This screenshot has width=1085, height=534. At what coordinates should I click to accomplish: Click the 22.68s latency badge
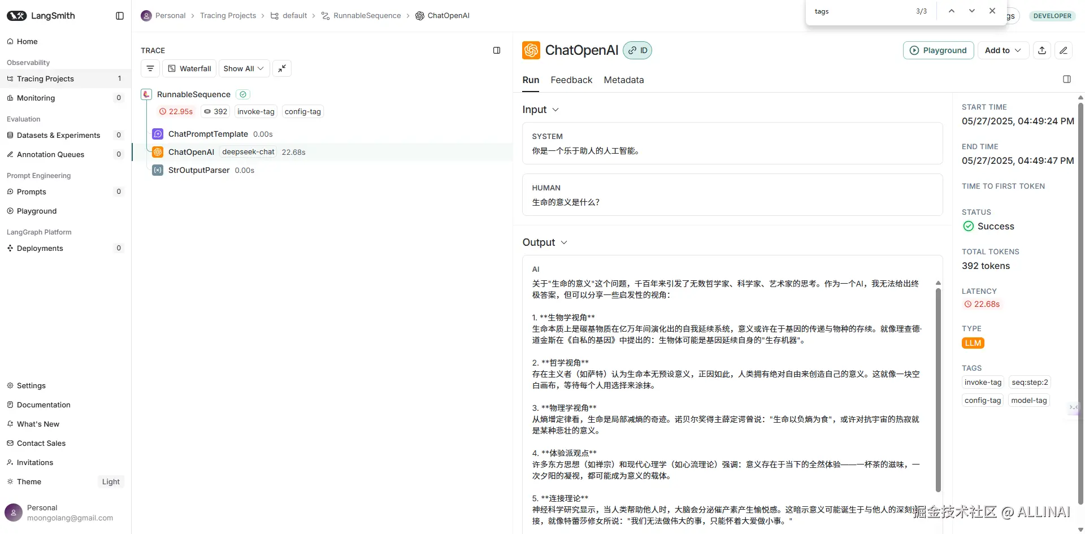pos(982,304)
